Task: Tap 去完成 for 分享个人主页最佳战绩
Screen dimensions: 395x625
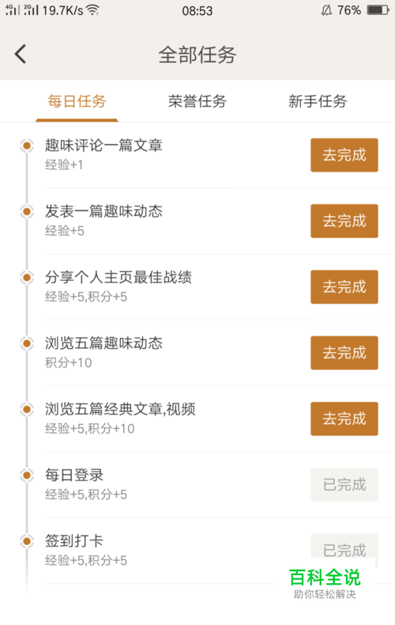Action: [x=344, y=287]
